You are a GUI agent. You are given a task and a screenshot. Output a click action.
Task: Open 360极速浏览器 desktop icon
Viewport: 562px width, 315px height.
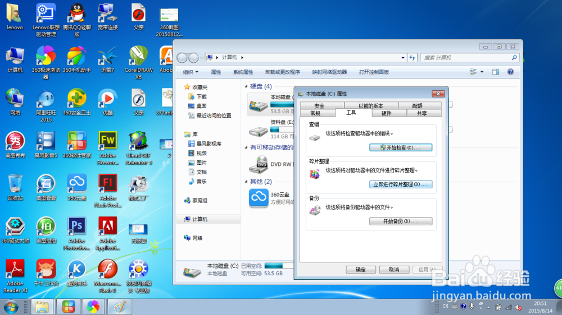click(x=46, y=63)
